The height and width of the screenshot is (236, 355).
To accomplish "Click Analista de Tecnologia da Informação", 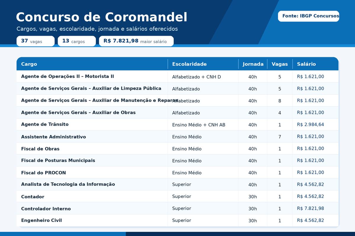I will click(68, 184).
